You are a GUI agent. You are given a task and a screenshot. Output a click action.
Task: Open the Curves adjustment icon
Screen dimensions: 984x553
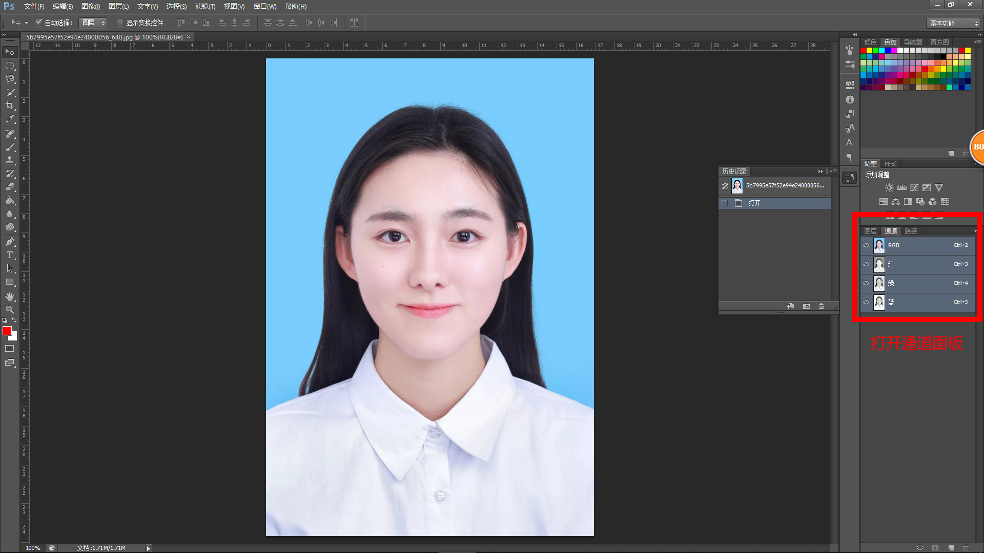914,187
